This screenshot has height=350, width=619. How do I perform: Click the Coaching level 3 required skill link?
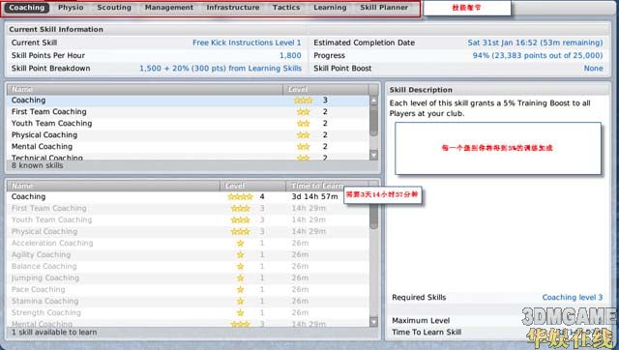[573, 297]
